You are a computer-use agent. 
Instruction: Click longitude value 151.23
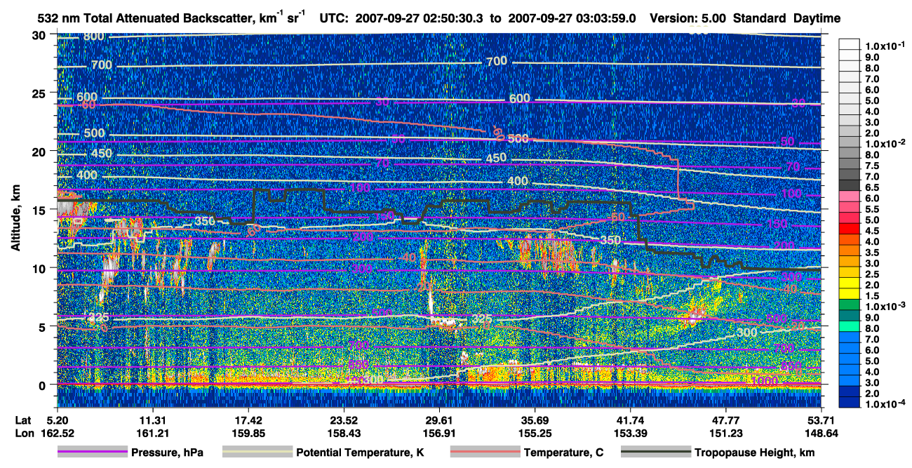[x=726, y=434]
